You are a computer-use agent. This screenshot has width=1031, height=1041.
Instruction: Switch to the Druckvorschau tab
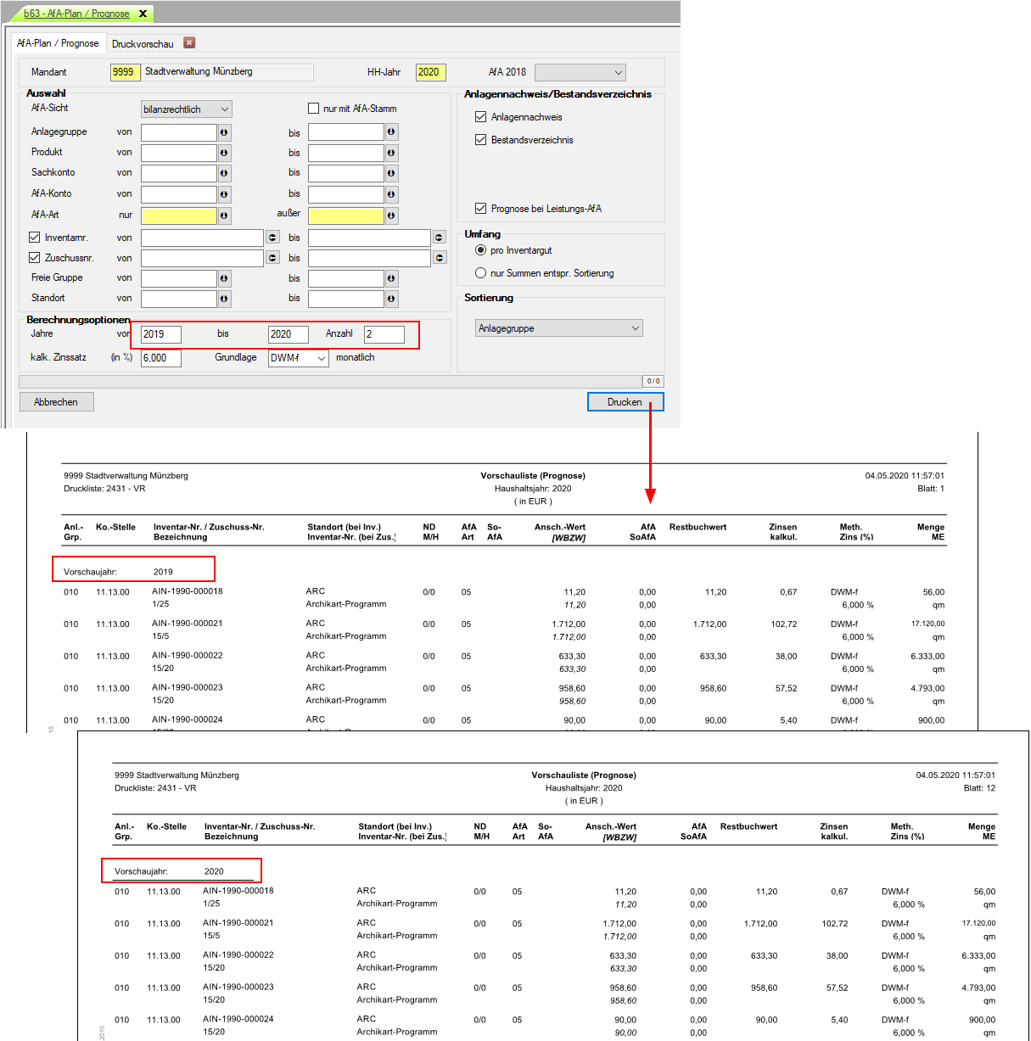tap(143, 43)
